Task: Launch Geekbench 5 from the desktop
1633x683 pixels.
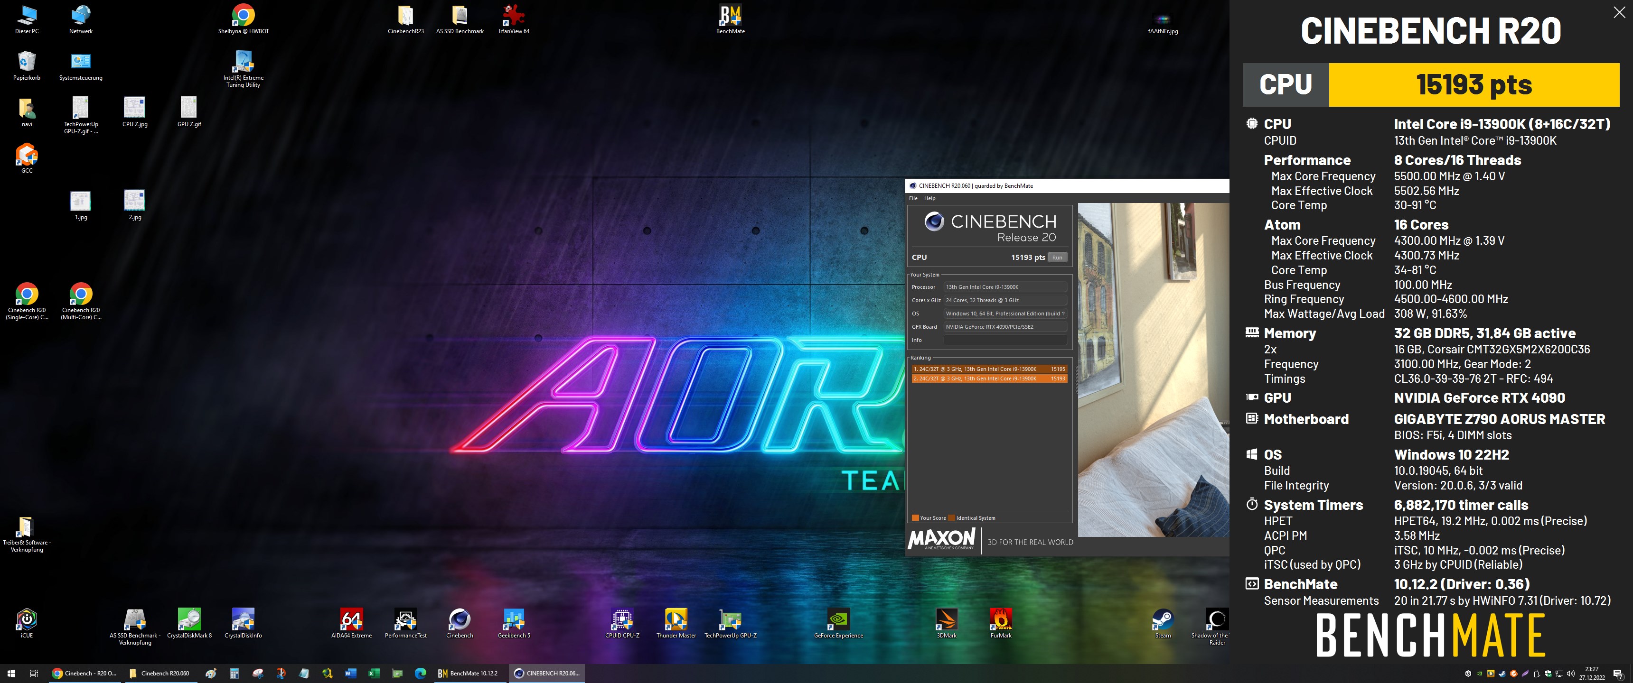Action: point(514,623)
